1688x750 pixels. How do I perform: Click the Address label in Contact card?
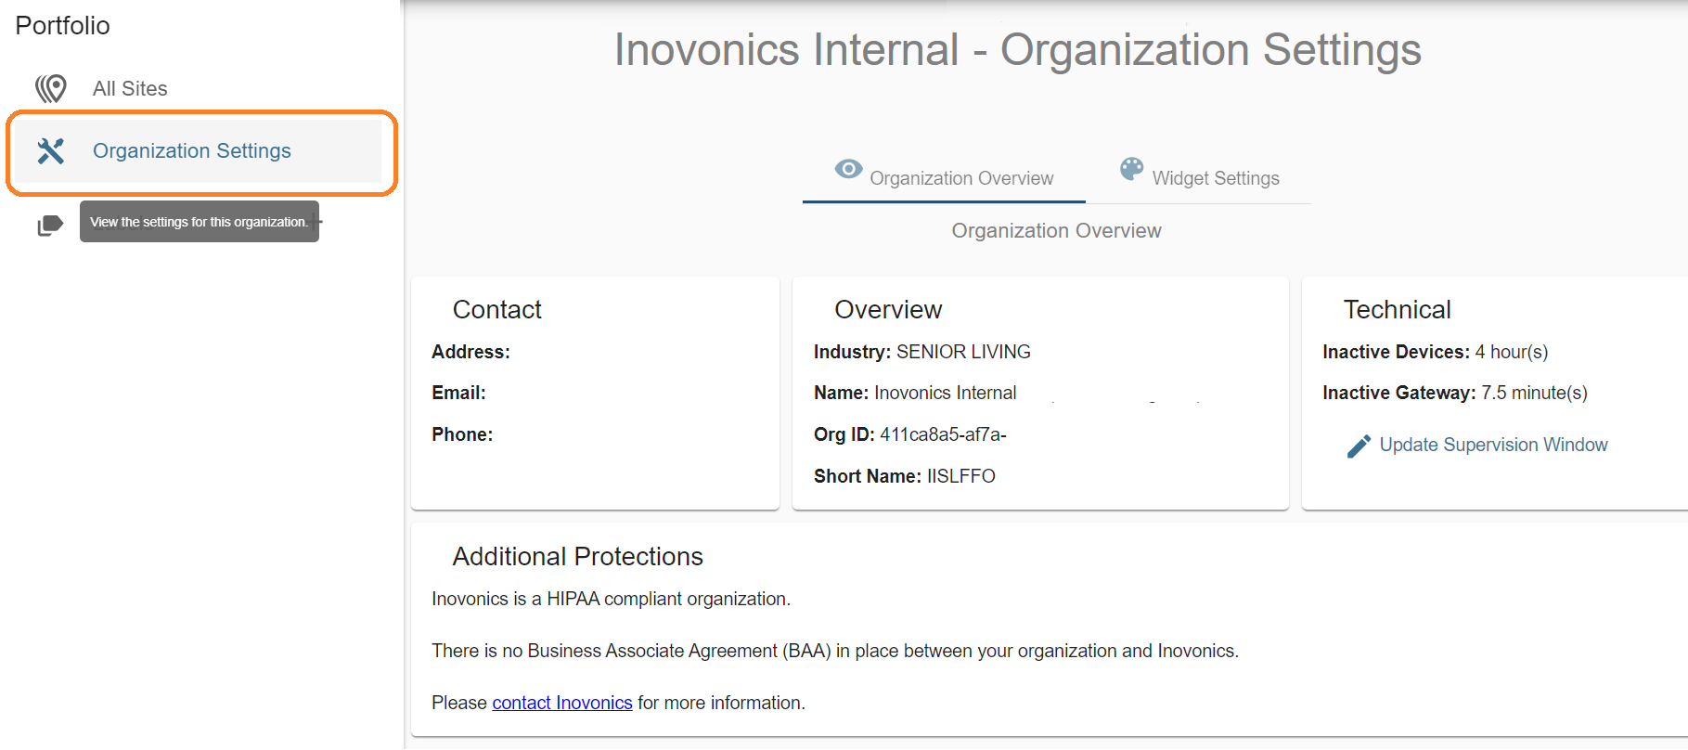(x=470, y=352)
